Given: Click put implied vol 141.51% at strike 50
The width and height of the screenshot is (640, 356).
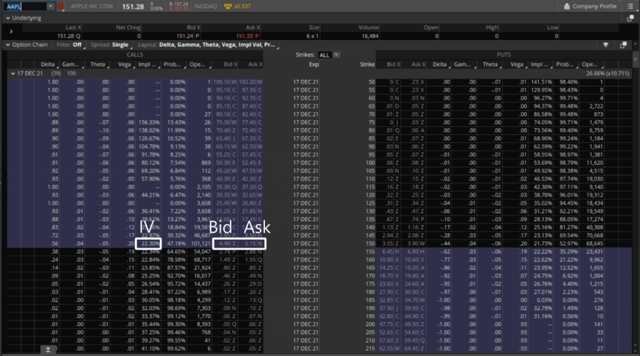Looking at the screenshot, I should click(541, 82).
